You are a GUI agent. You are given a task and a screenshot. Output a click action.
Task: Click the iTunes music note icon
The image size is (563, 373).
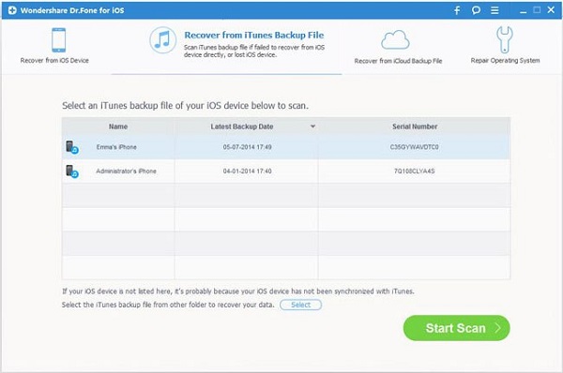(162, 39)
